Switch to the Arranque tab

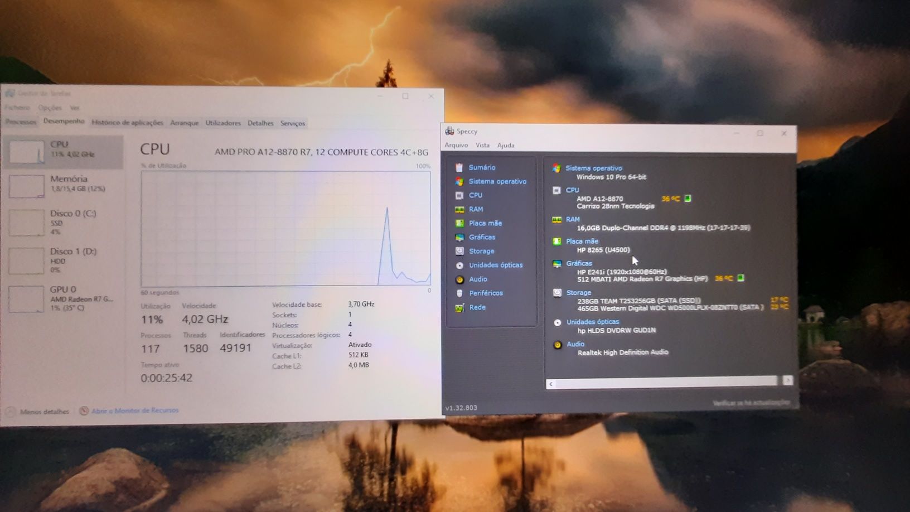point(184,123)
